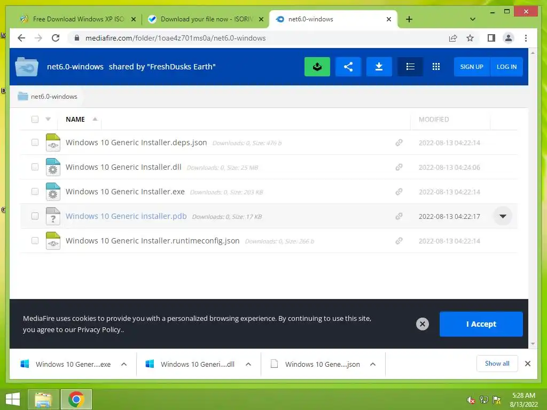This screenshot has height=410, width=547.
Task: Click the deps.json file type icon
Action: (53, 143)
